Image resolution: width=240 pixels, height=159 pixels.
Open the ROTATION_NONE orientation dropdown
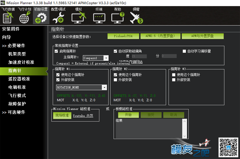point(82,87)
